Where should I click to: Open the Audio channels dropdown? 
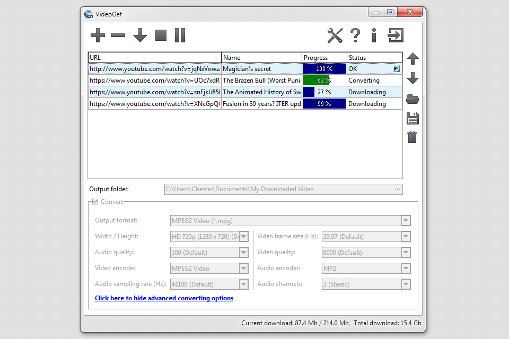point(406,284)
